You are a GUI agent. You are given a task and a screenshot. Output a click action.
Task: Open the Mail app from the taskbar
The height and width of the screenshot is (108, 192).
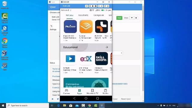click(77, 106)
